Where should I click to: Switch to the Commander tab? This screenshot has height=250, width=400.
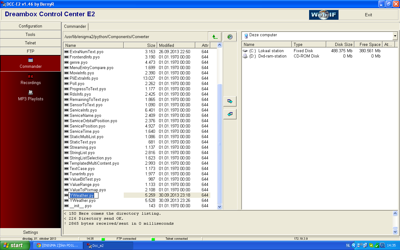(75, 27)
